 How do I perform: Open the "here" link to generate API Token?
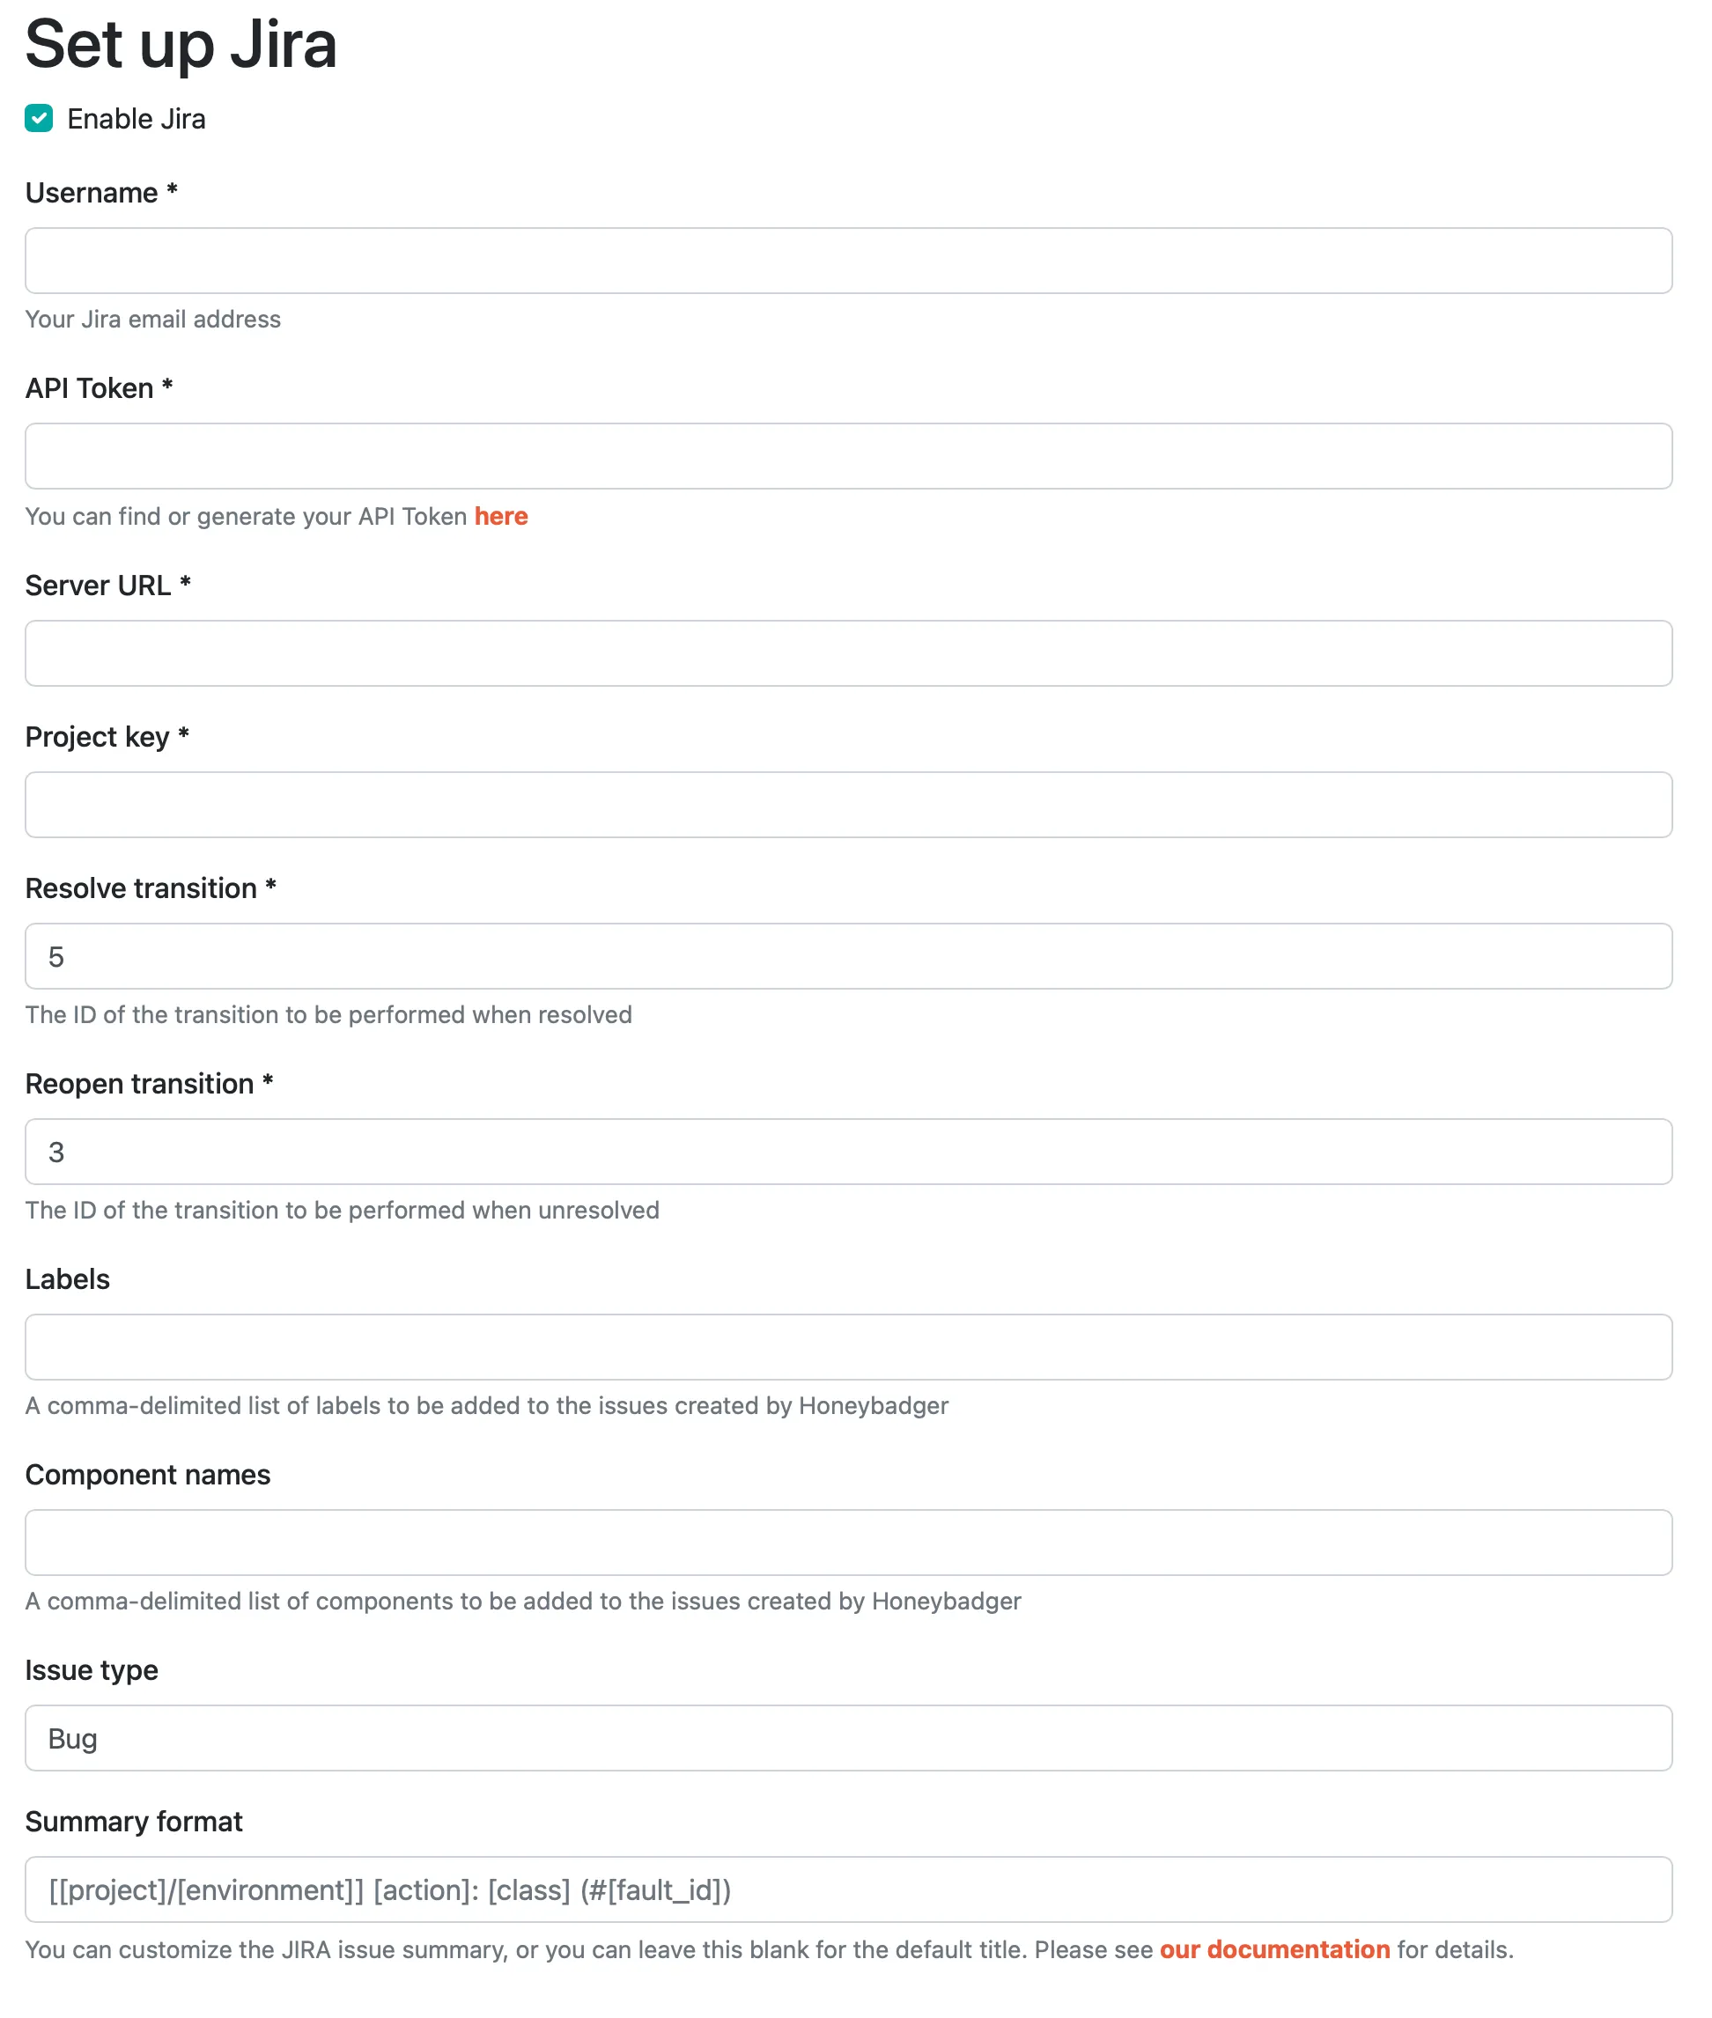tap(501, 516)
